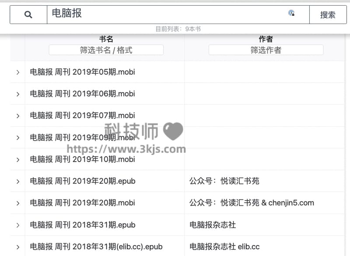Expand the row for 2019年20期.epub
The width and height of the screenshot is (350, 256).
18,181
